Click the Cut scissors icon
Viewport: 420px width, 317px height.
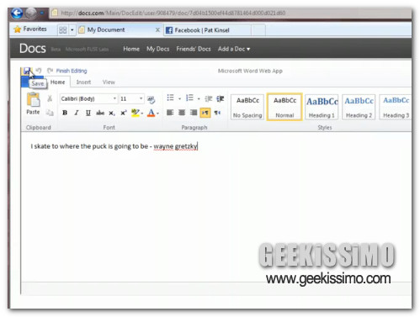point(50,98)
